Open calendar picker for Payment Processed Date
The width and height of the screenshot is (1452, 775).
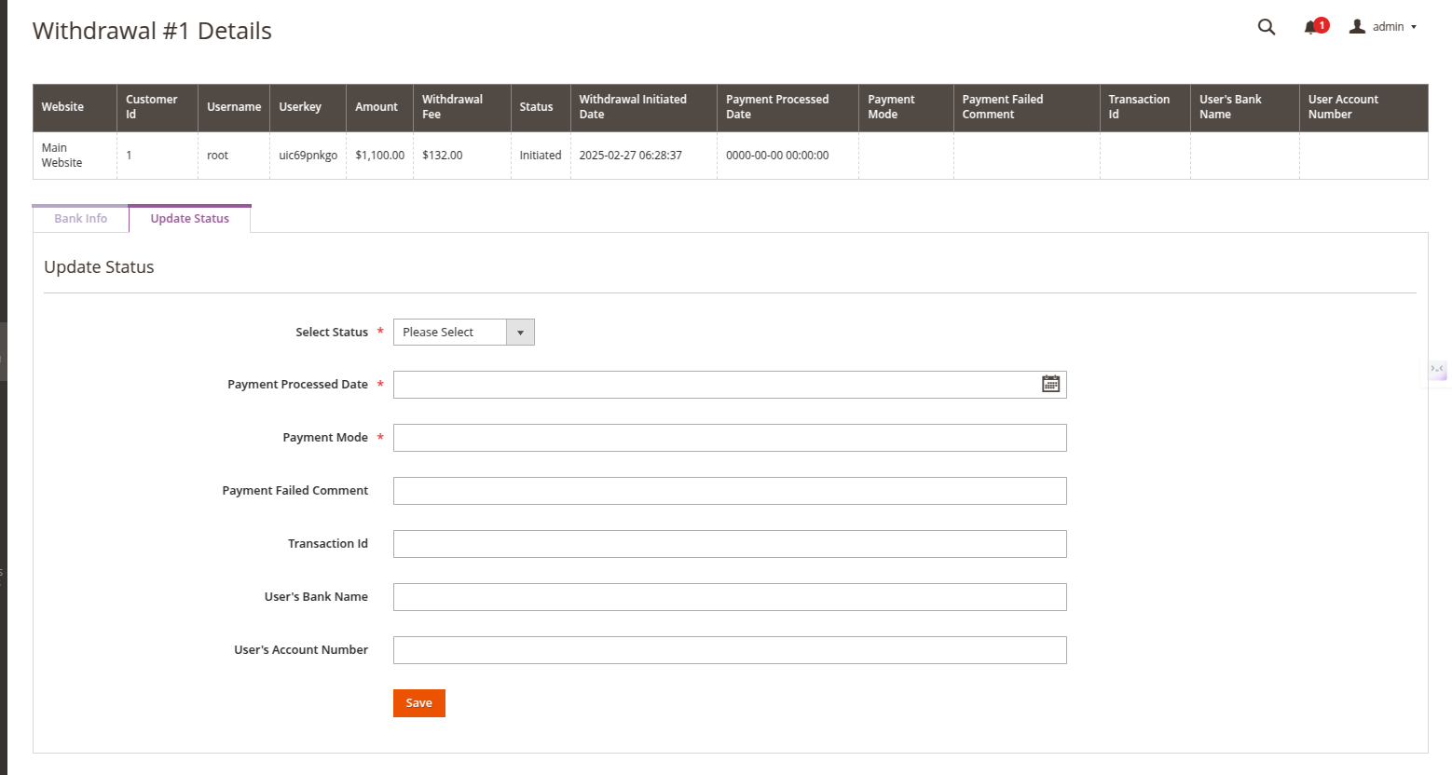tap(1050, 384)
